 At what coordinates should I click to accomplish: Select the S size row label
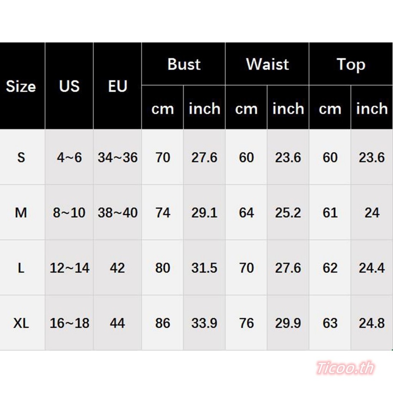(x=21, y=157)
